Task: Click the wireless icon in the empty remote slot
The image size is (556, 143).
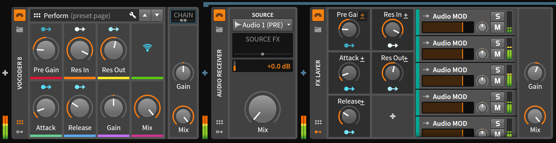Action: point(147,48)
